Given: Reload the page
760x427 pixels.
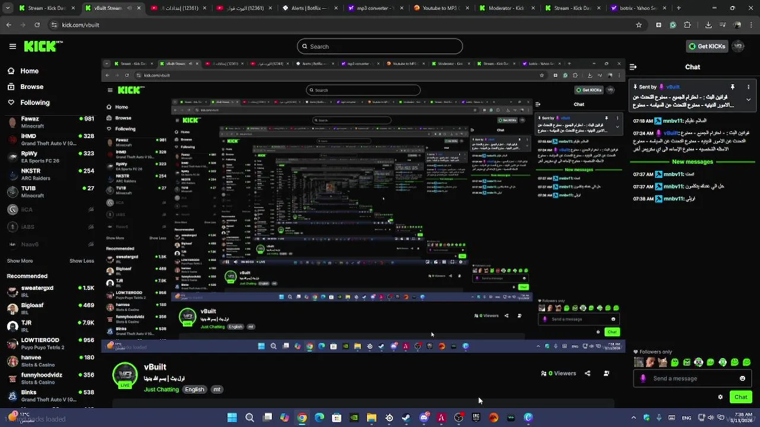Looking at the screenshot, I should point(37,25).
